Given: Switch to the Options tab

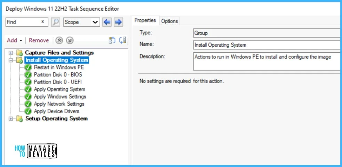Looking at the screenshot, I should pos(169,21).
